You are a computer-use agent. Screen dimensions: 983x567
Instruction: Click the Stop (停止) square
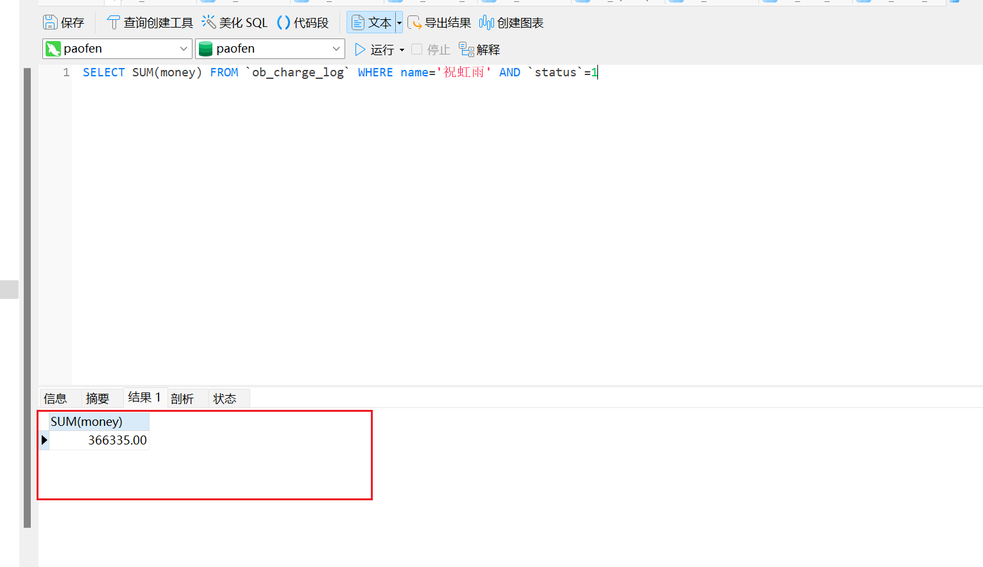click(417, 49)
